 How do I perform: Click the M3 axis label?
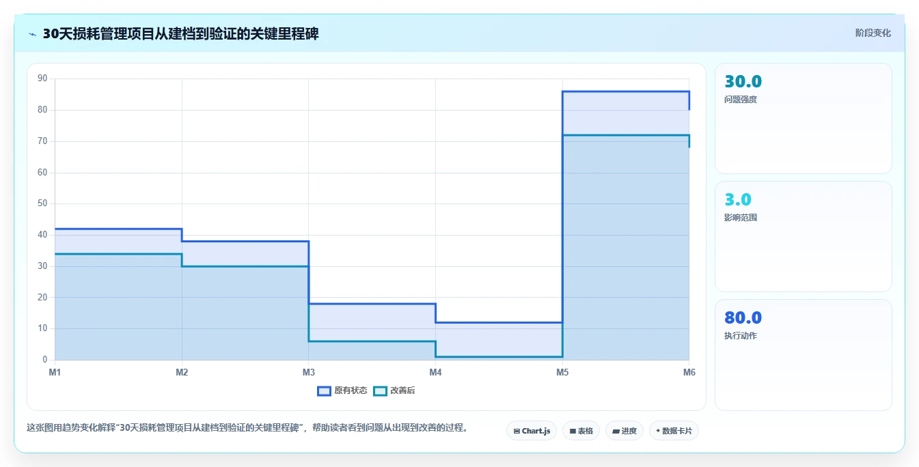tap(309, 372)
